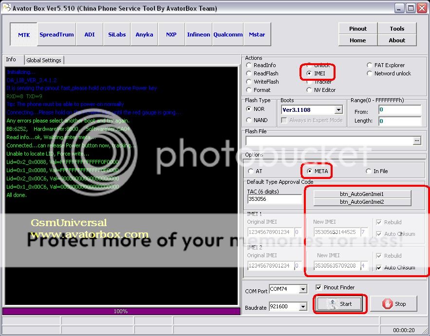Open the Global Settings tab
Image resolution: width=430 pixels, height=336 pixels.
coord(44,60)
